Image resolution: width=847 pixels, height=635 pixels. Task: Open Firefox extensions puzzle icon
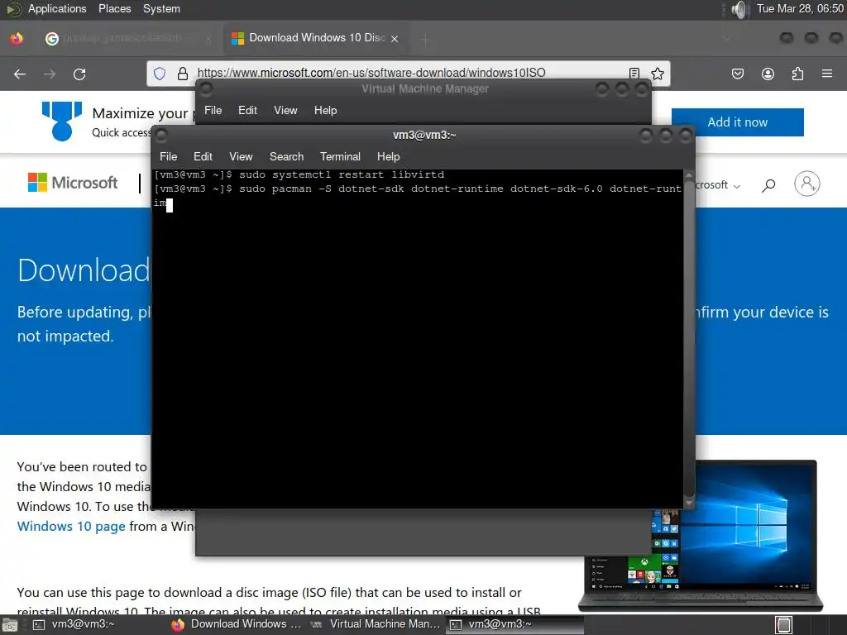click(797, 74)
